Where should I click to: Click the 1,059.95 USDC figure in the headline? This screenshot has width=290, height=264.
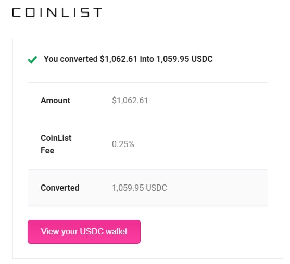coord(185,59)
